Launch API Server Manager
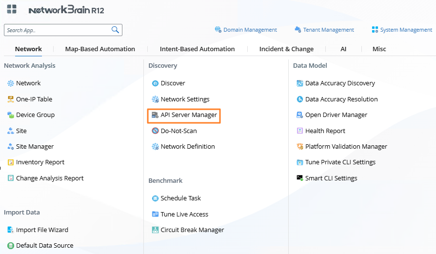Viewport: 436px width, 254px height. coord(188,115)
